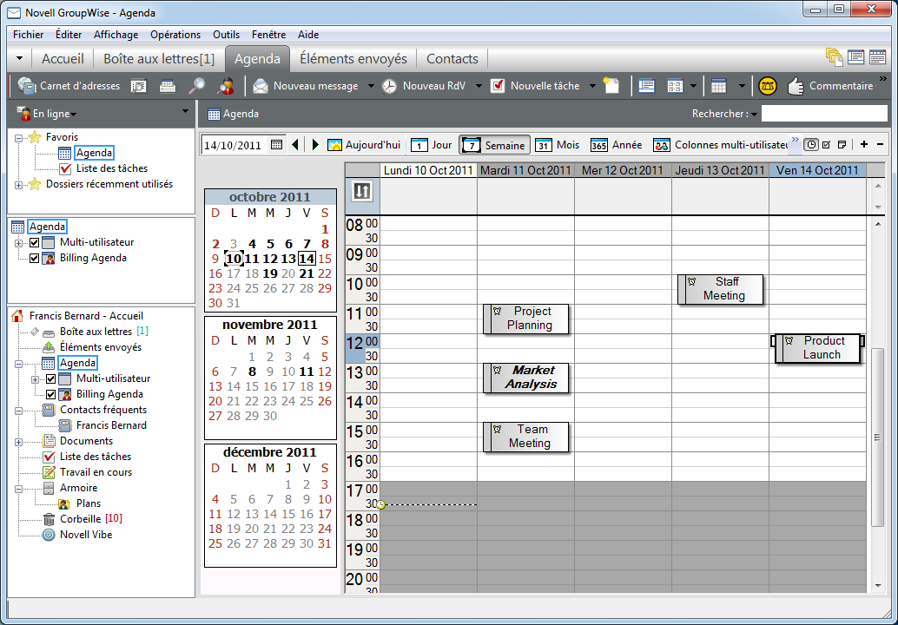The height and width of the screenshot is (625, 898).
Task: Click the notes view icon next to tasks icon
Action: click(842, 144)
